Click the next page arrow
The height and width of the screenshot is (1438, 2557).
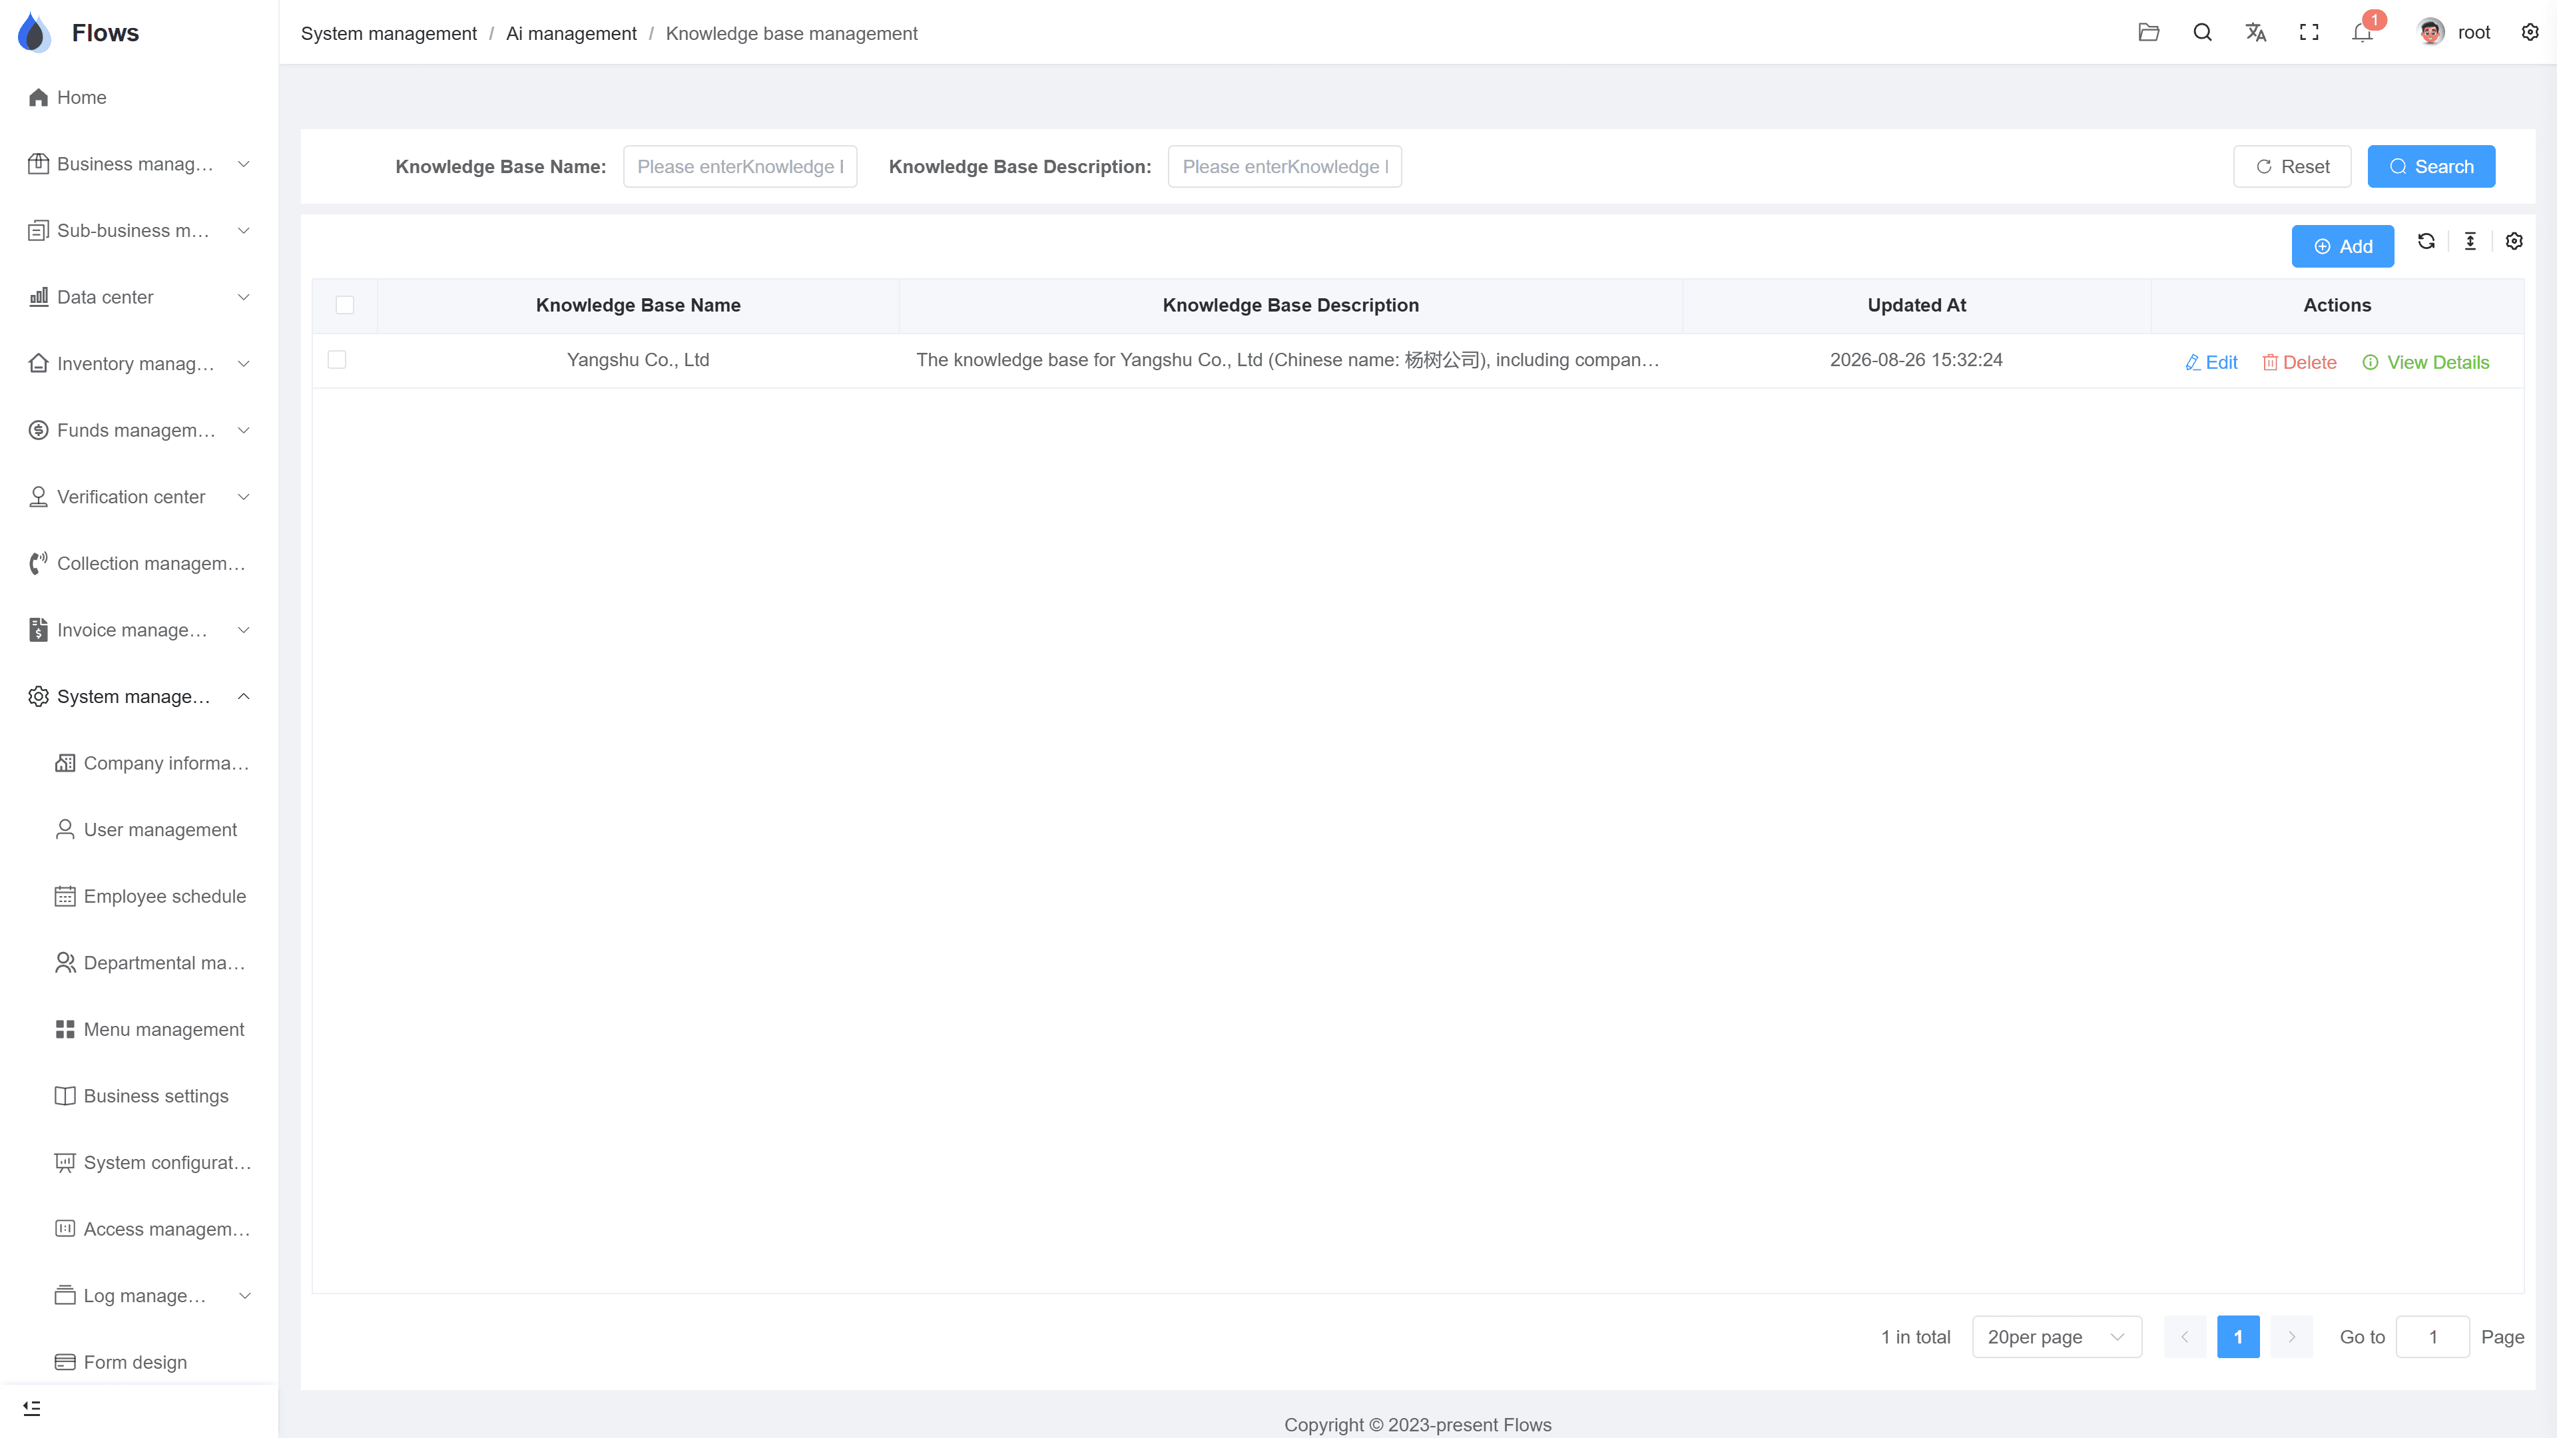pyautogui.click(x=2292, y=1337)
